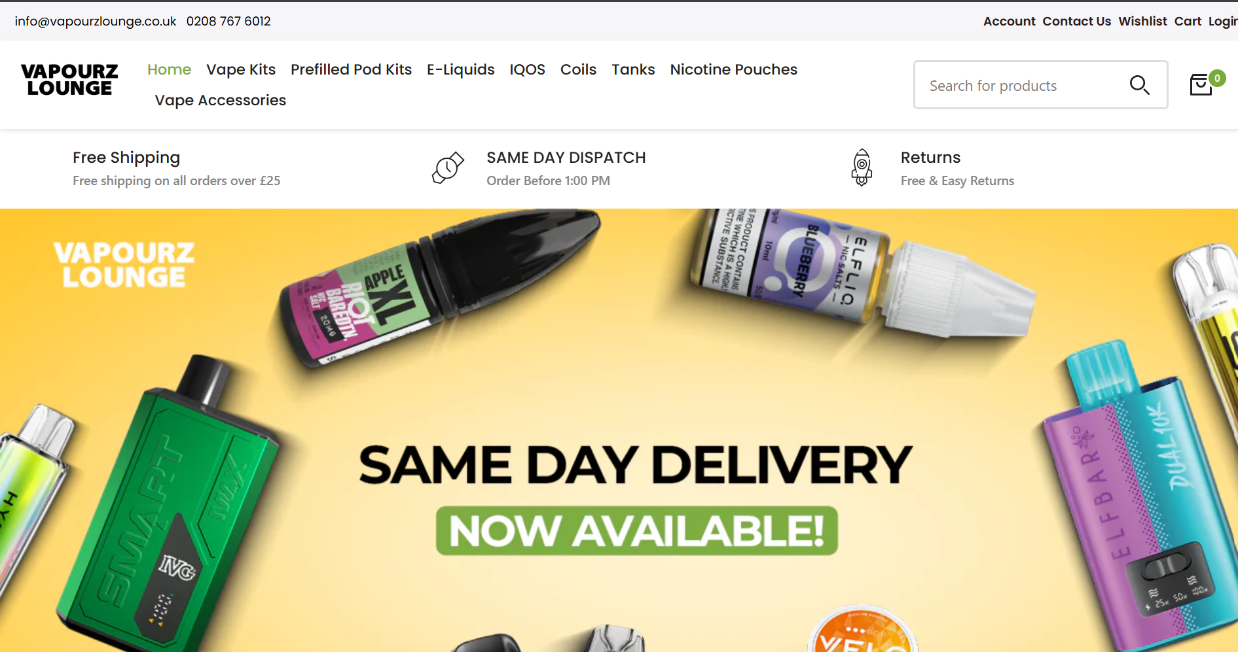Click the white Vapourz Lounge banner logo
1238x652 pixels.
(x=124, y=265)
